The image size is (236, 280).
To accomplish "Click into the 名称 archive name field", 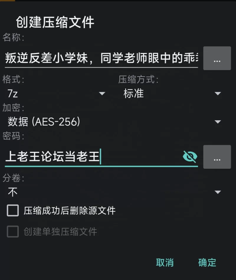I will [100, 59].
